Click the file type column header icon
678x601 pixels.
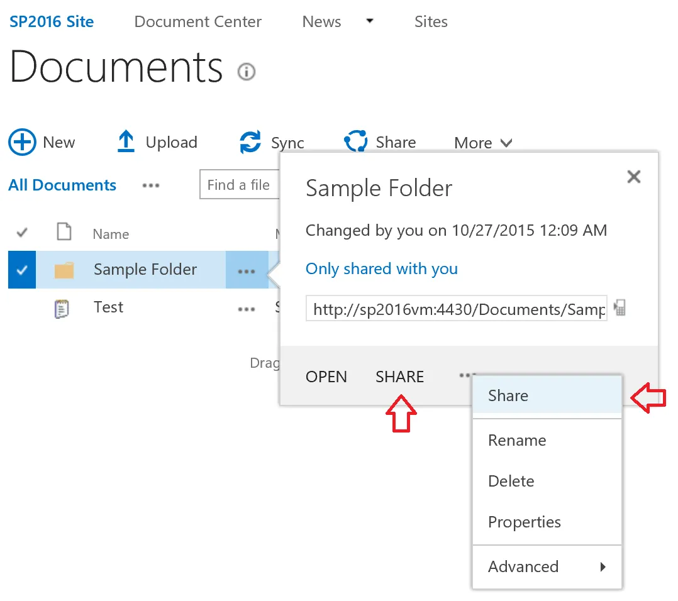point(64,231)
